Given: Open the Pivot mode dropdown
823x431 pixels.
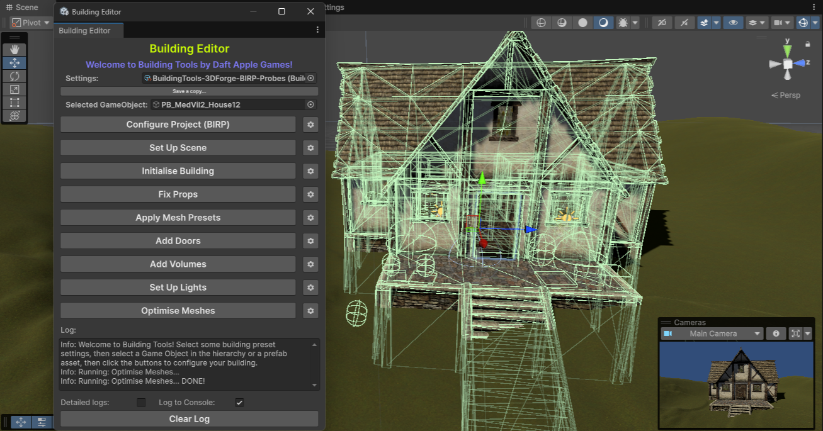Looking at the screenshot, I should point(30,23).
